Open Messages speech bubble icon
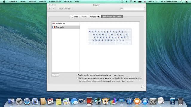 pos(74,101)
